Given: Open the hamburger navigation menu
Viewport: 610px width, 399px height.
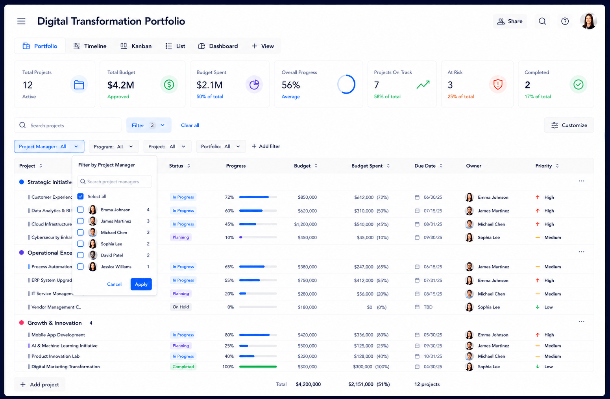Looking at the screenshot, I should click(x=21, y=21).
